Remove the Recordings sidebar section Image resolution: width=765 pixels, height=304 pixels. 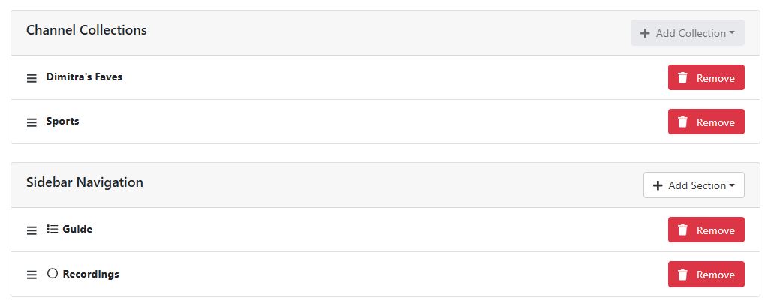click(x=706, y=275)
